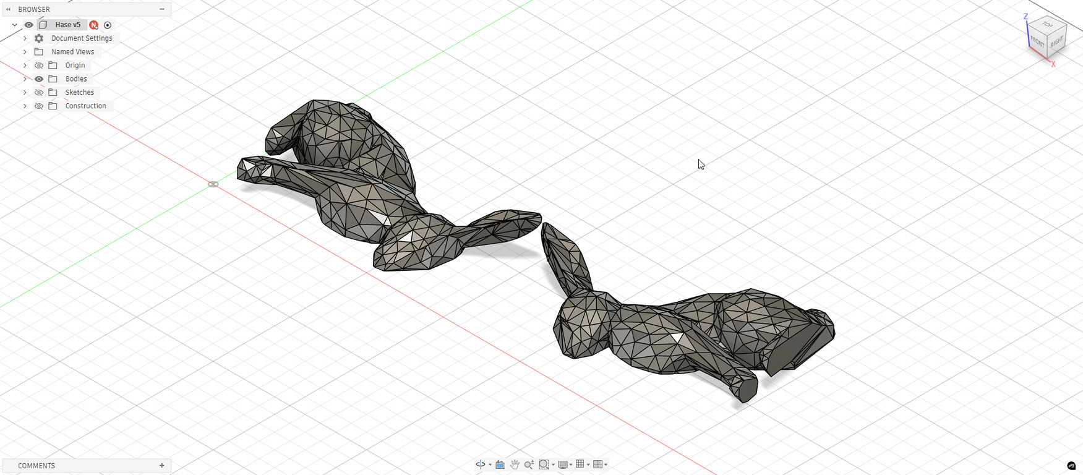Expand the Document Settings node
1083x475 pixels.
pos(25,38)
